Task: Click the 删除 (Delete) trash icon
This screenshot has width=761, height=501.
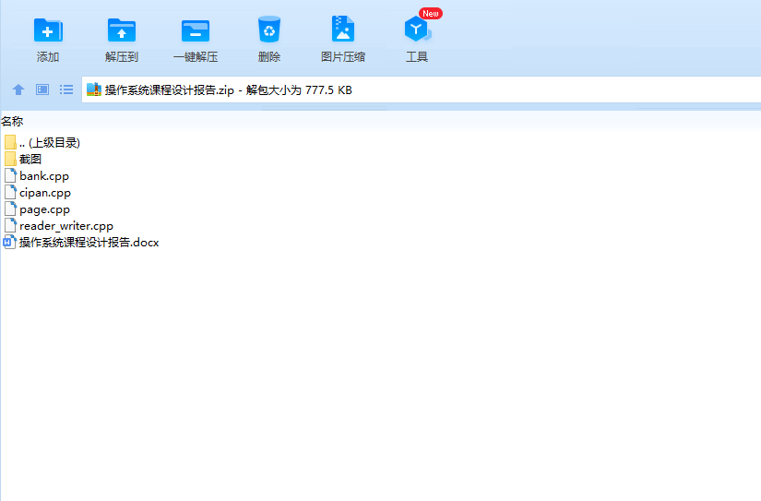Action: [x=268, y=30]
